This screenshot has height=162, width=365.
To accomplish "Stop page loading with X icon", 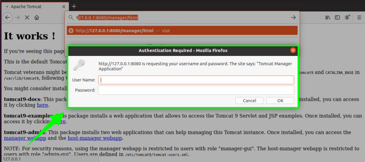I will [x=27, y=18].
